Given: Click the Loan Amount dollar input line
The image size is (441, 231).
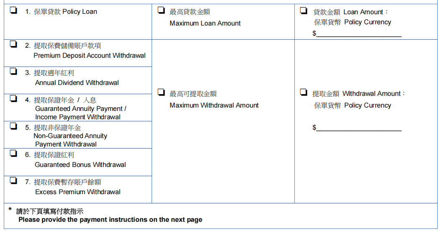Looking at the screenshot, I should tap(359, 34).
